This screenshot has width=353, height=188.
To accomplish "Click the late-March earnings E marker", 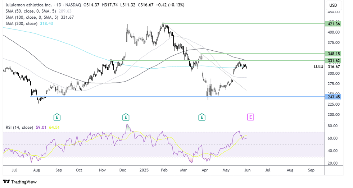I will click(x=202, y=117).
